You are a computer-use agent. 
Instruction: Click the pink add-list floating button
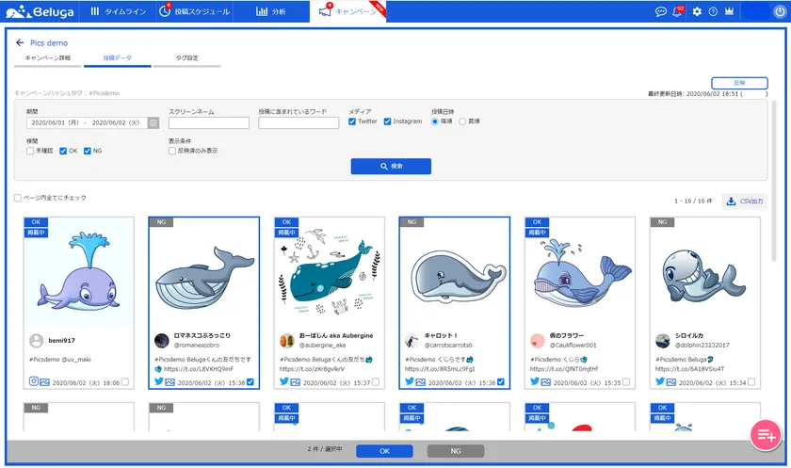coord(766,435)
